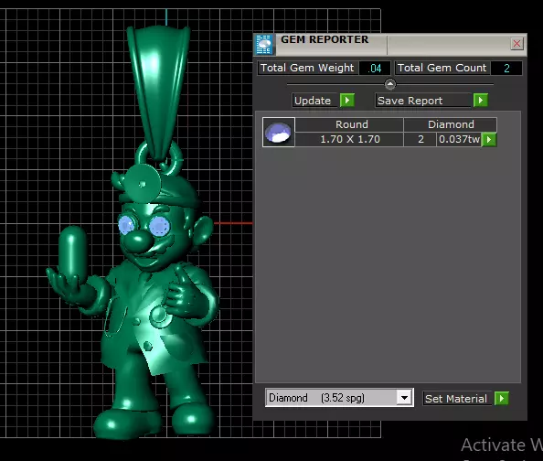Close the Gem Reporter panel
Viewport: 543px width, 461px height.
click(516, 44)
